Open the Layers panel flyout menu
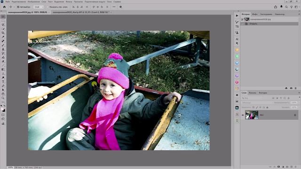This screenshot has height=169, width=301. tap(299, 93)
